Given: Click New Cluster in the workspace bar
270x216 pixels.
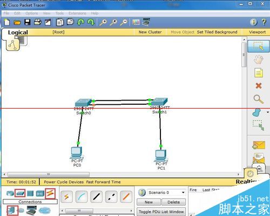Looking at the screenshot, I should point(150,32).
